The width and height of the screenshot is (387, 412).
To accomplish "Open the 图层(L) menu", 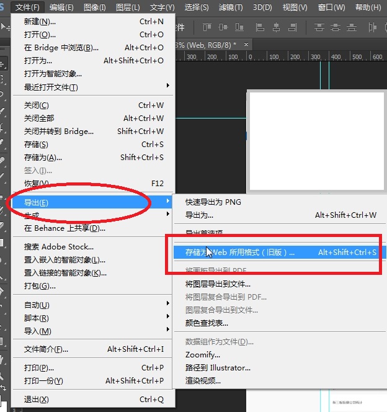I will pyautogui.click(x=128, y=7).
